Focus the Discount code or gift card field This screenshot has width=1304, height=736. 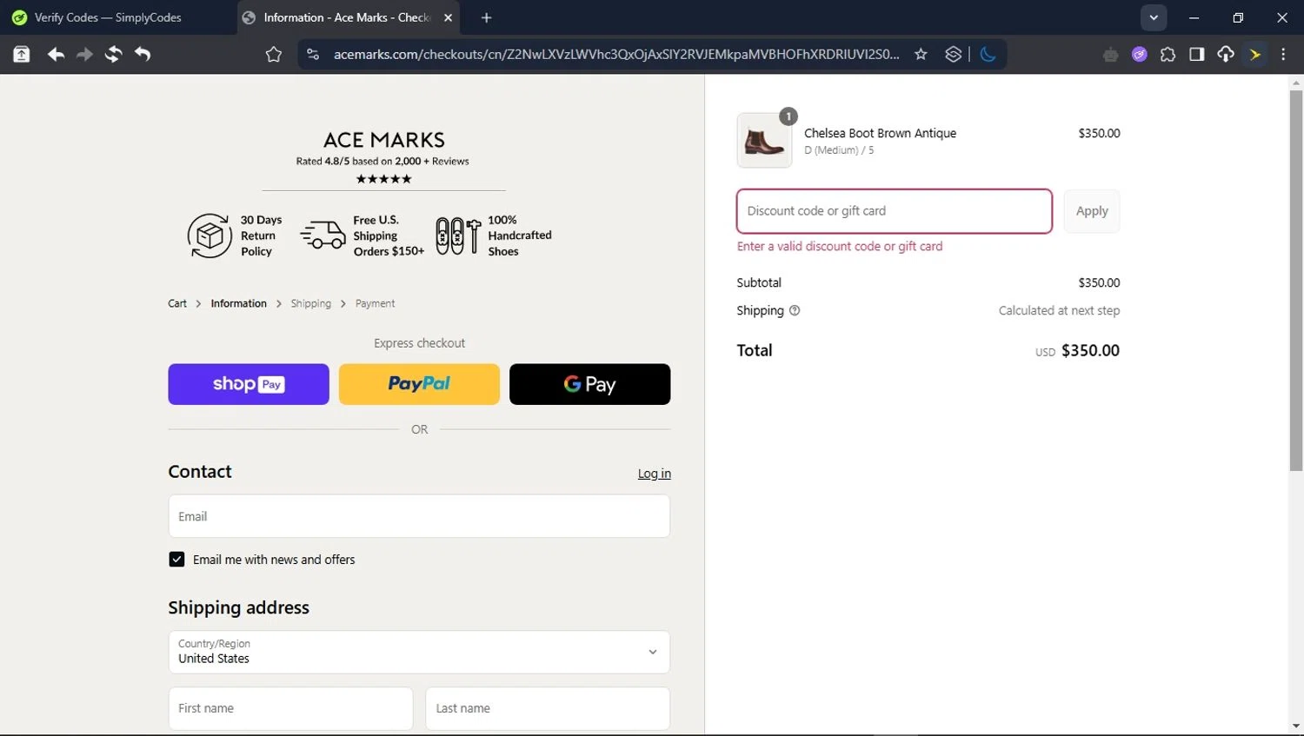tap(895, 211)
